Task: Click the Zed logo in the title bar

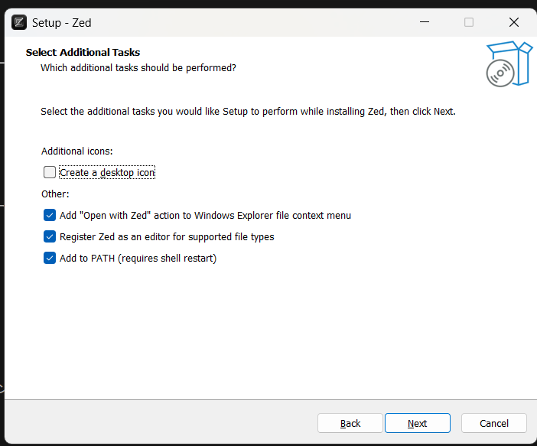Action: (x=19, y=22)
